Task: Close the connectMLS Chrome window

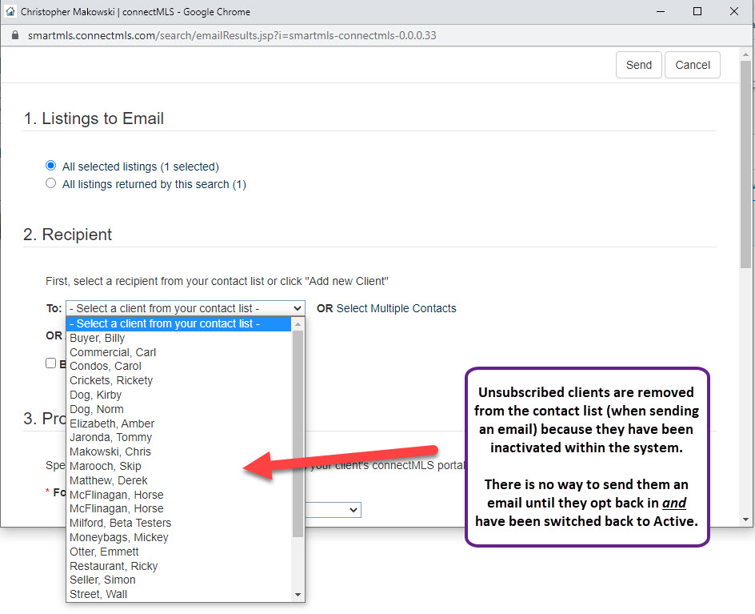Action: pyautogui.click(x=734, y=11)
